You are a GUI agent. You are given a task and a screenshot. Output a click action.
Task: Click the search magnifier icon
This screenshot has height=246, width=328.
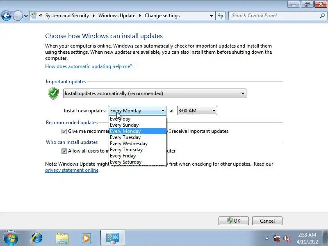tap(322, 16)
